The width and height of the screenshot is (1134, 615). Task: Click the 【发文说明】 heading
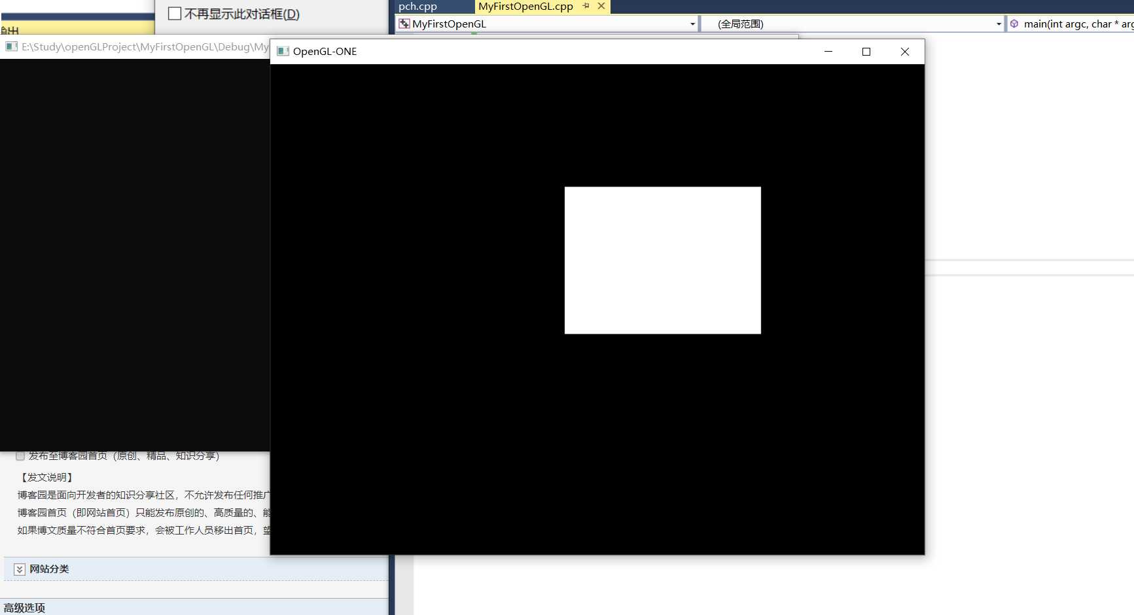coord(46,478)
